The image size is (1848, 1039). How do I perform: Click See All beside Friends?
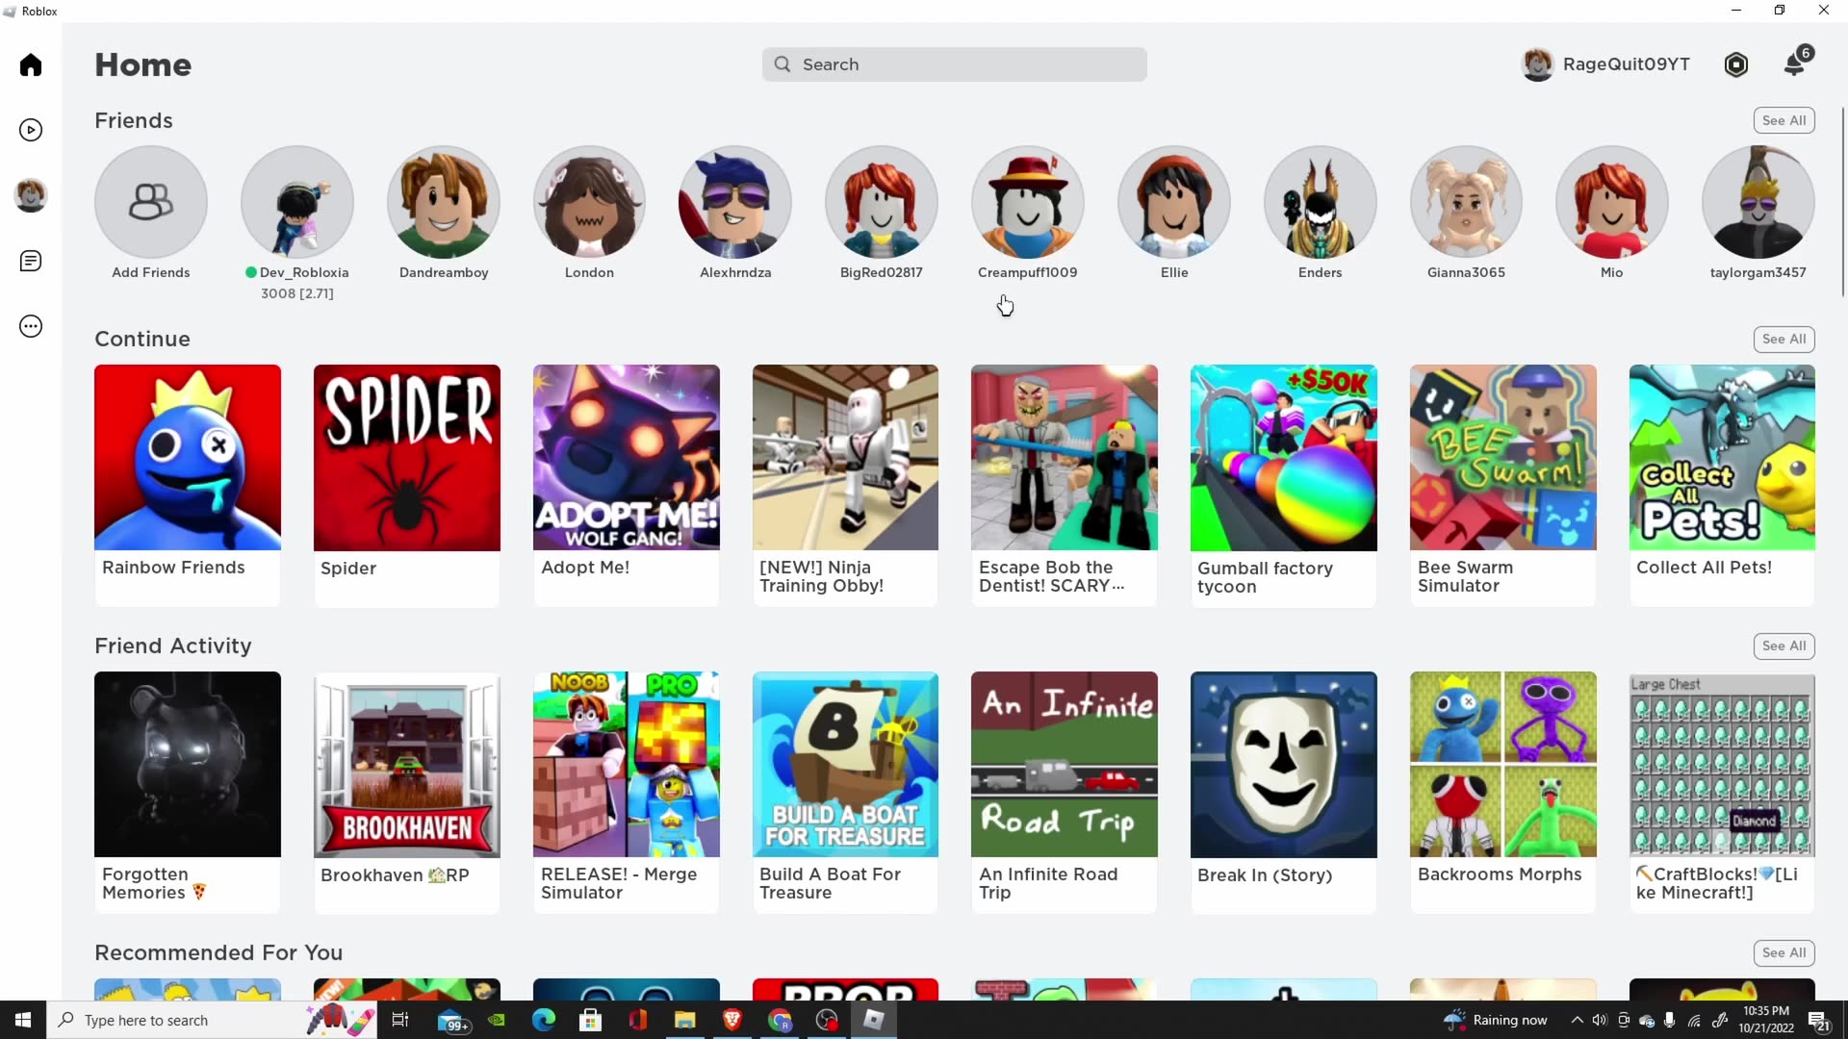pos(1784,120)
